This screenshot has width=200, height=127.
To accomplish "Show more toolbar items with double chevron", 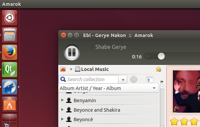I will (162, 81).
